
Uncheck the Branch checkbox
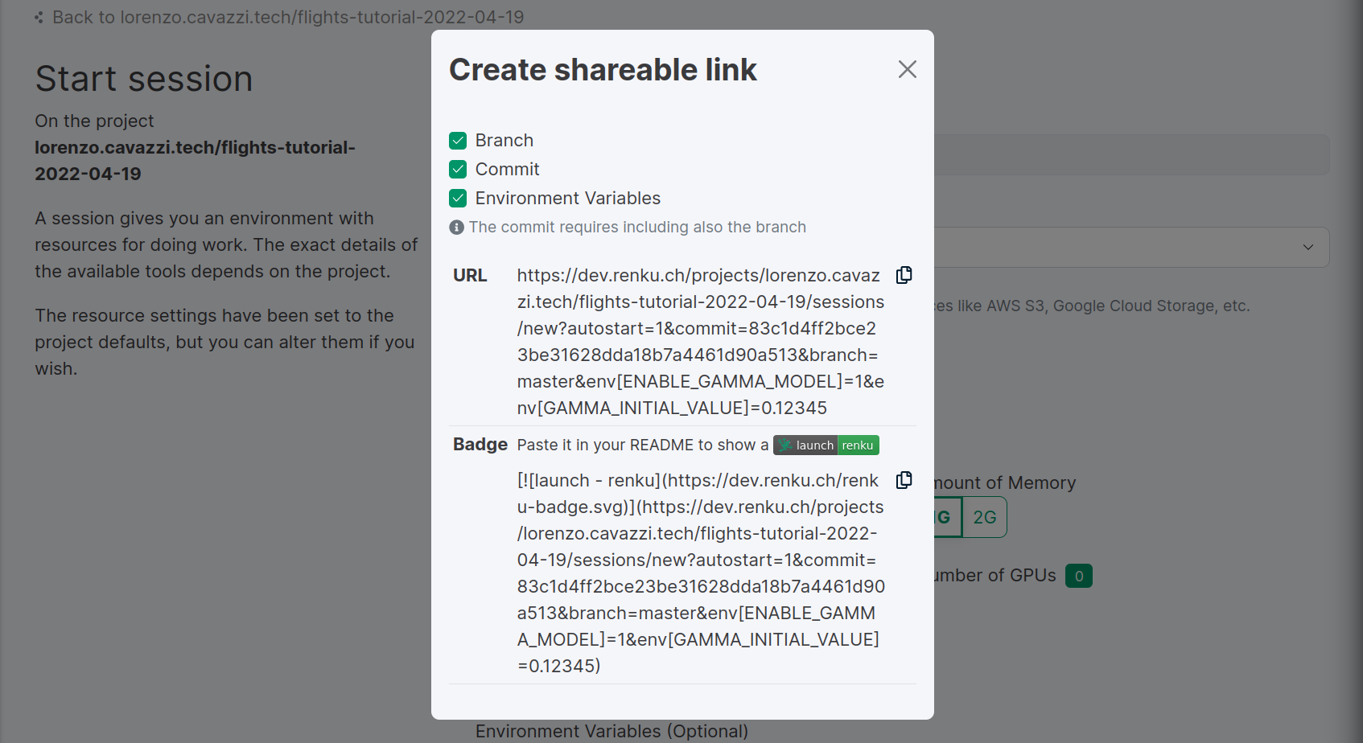[458, 141]
